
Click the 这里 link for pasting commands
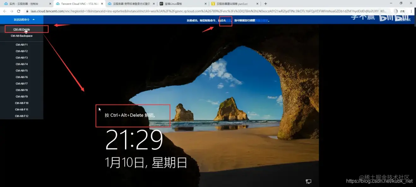pyautogui.click(x=228, y=20)
